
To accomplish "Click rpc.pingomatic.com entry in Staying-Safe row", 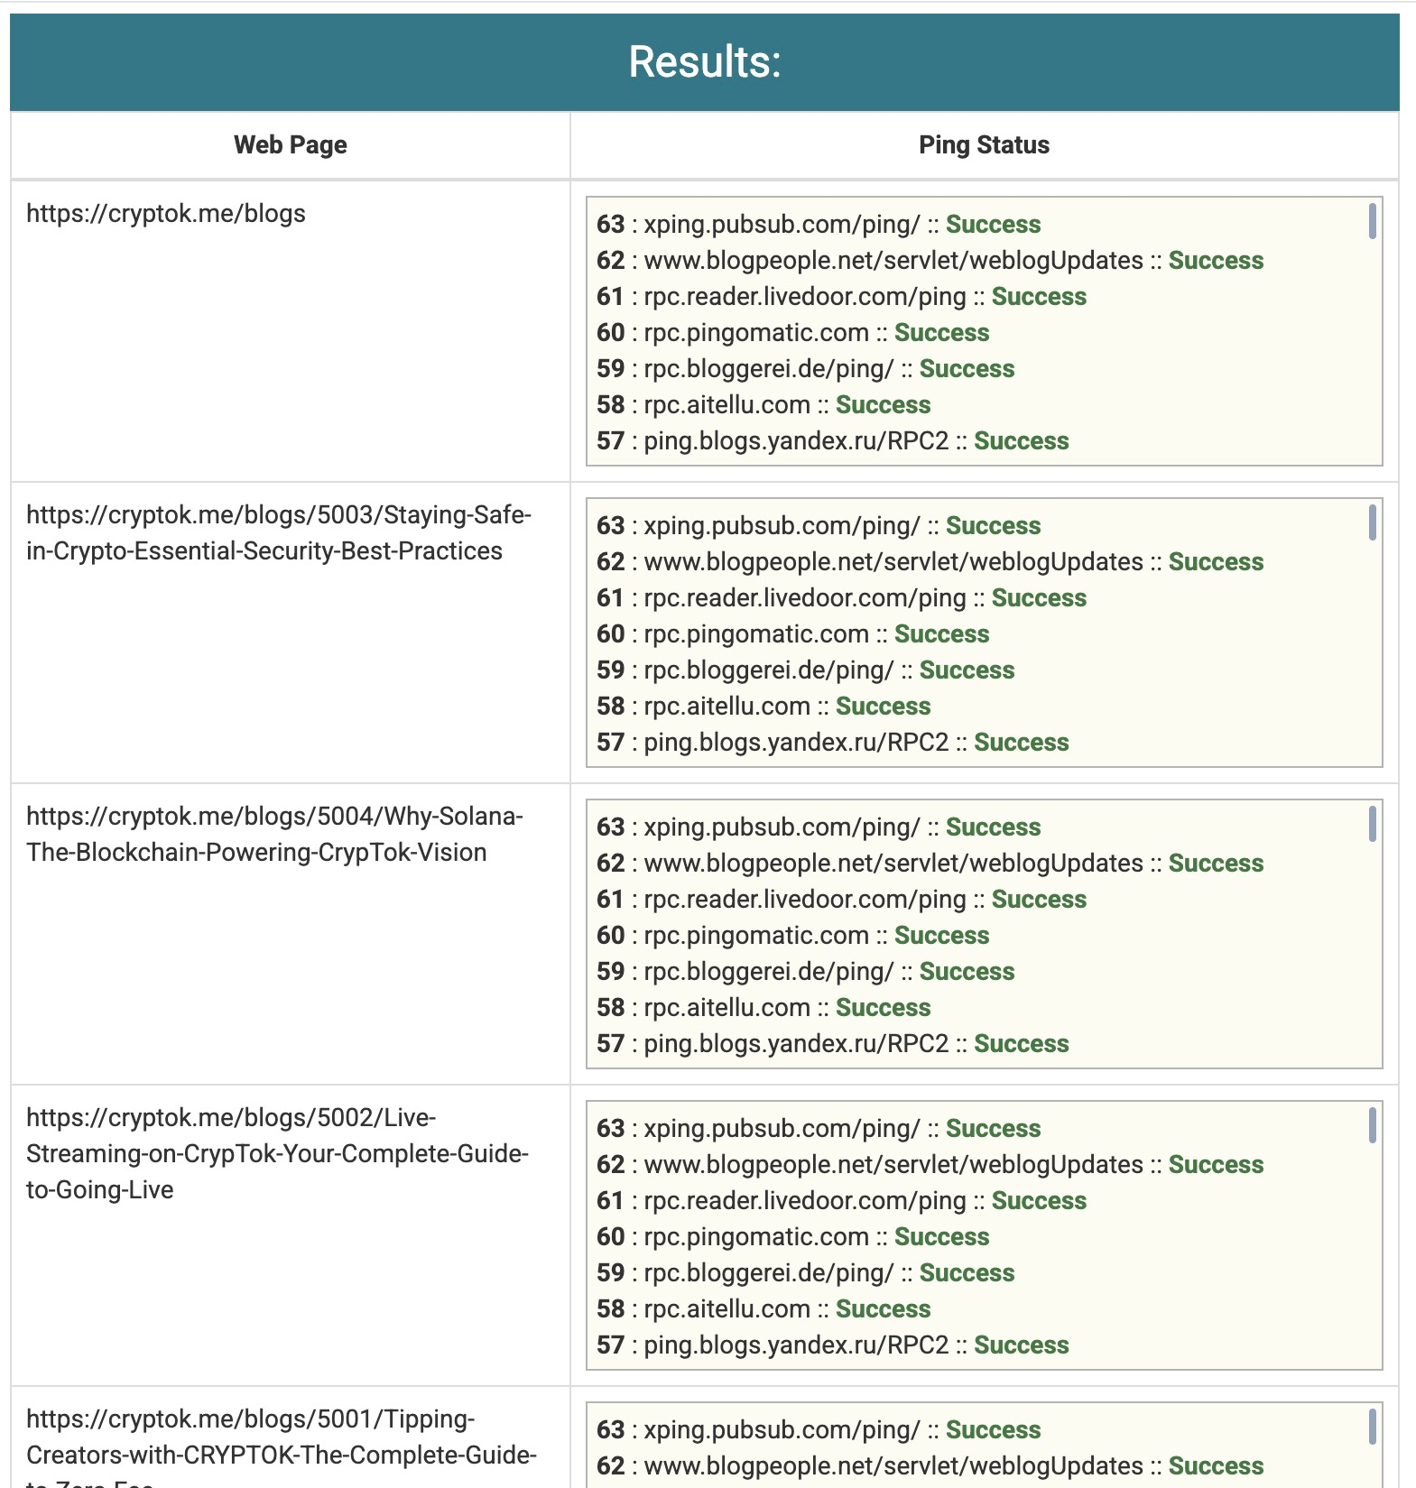I will click(755, 634).
